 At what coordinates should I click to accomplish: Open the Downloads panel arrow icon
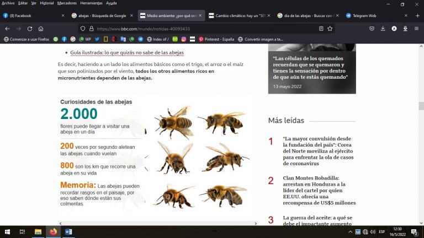[x=383, y=28]
